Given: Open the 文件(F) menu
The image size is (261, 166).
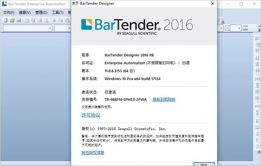Looking at the screenshot, I should point(9,13).
